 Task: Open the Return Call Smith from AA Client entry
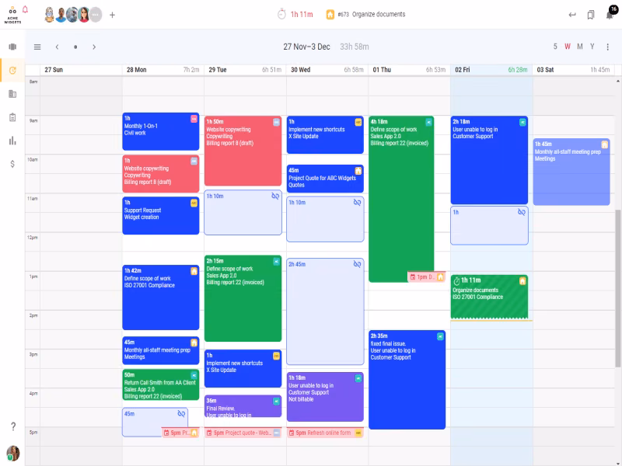(161, 384)
